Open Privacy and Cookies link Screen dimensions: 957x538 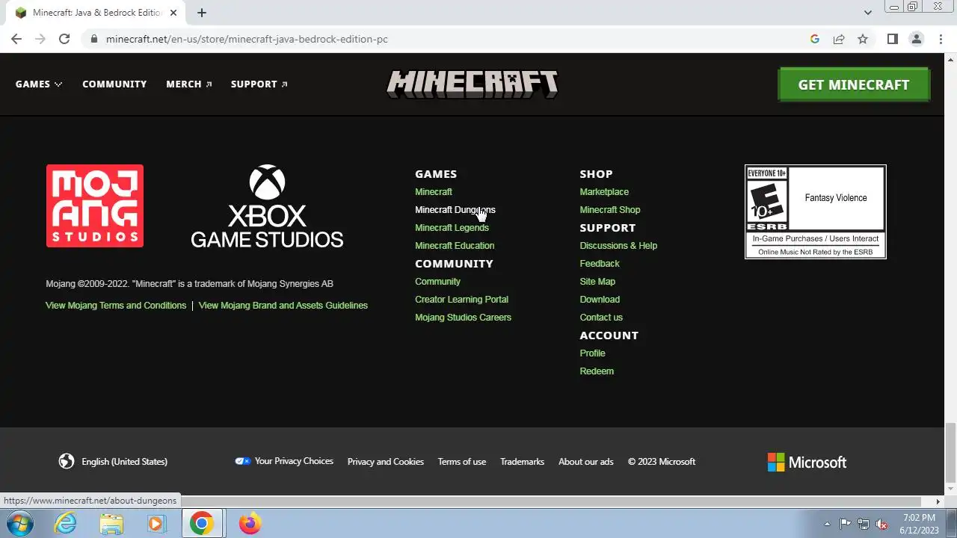point(386,462)
